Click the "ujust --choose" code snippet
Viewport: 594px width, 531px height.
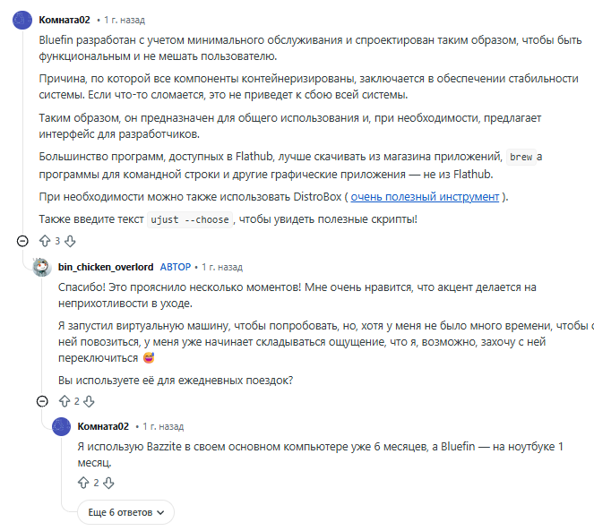[x=189, y=219]
